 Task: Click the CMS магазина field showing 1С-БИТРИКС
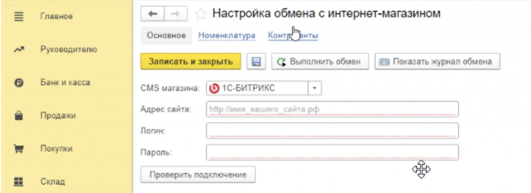264,88
